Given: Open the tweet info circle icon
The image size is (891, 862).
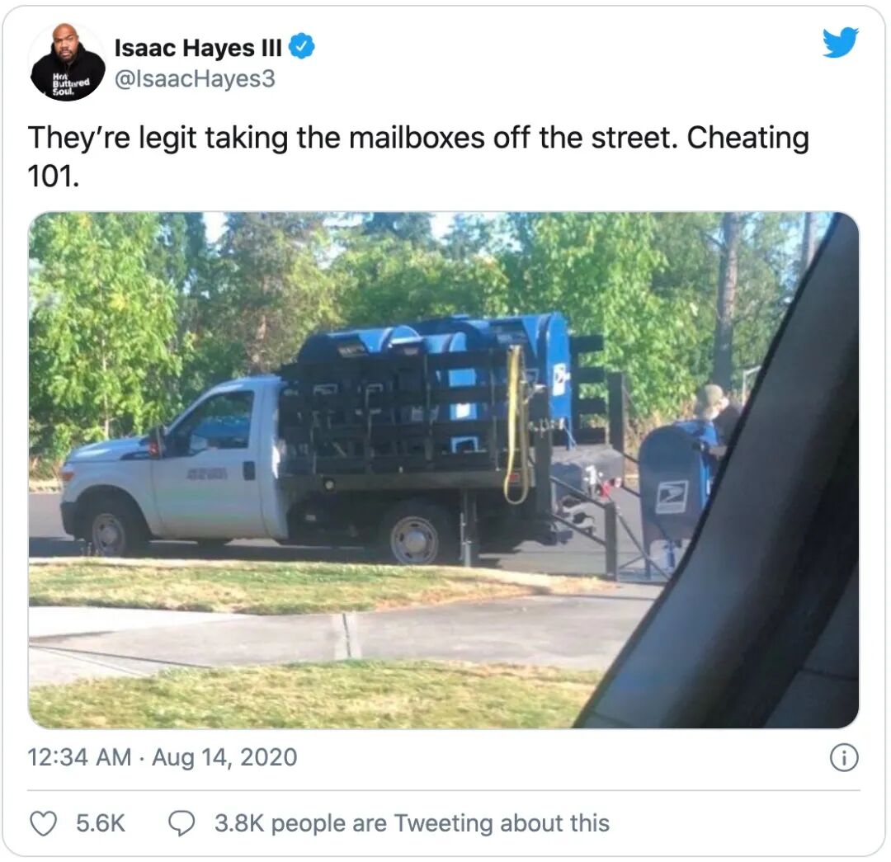Looking at the screenshot, I should (x=844, y=758).
